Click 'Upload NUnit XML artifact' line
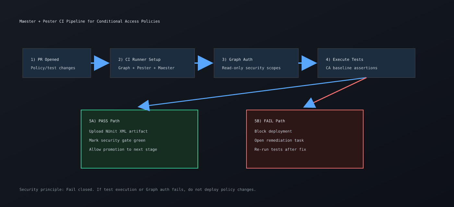This screenshot has height=207, width=454. (x=118, y=131)
